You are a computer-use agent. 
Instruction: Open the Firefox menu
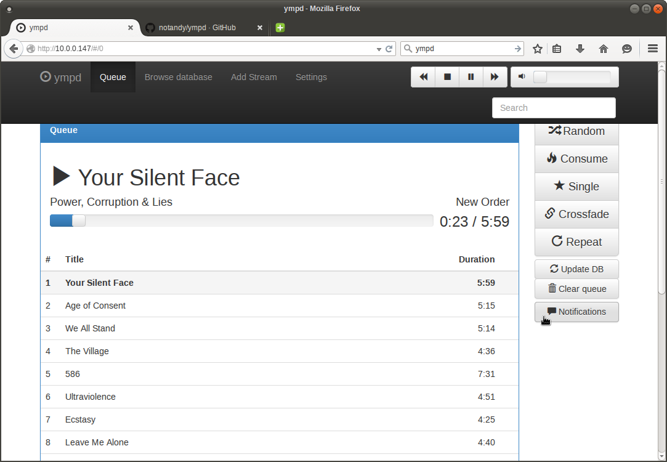point(652,48)
